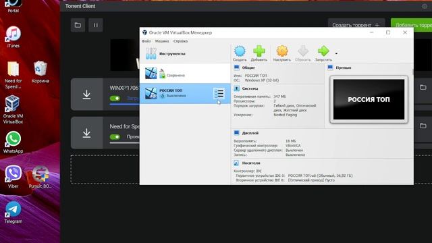The height and width of the screenshot is (243, 432).
Task: Select the saved (Сохранена) virtual machine
Action: click(185, 74)
